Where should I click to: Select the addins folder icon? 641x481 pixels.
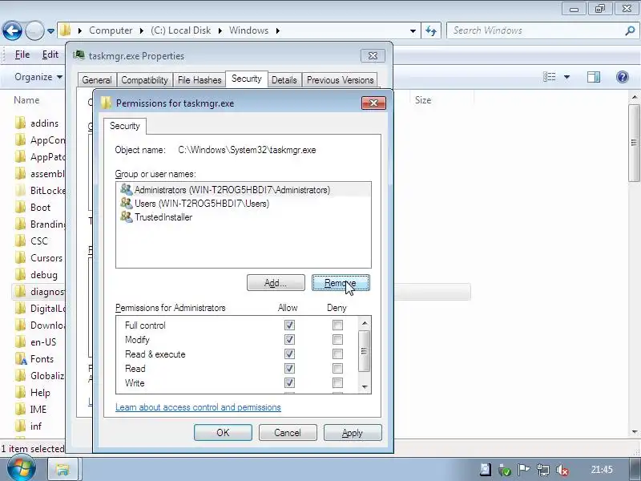pos(20,123)
